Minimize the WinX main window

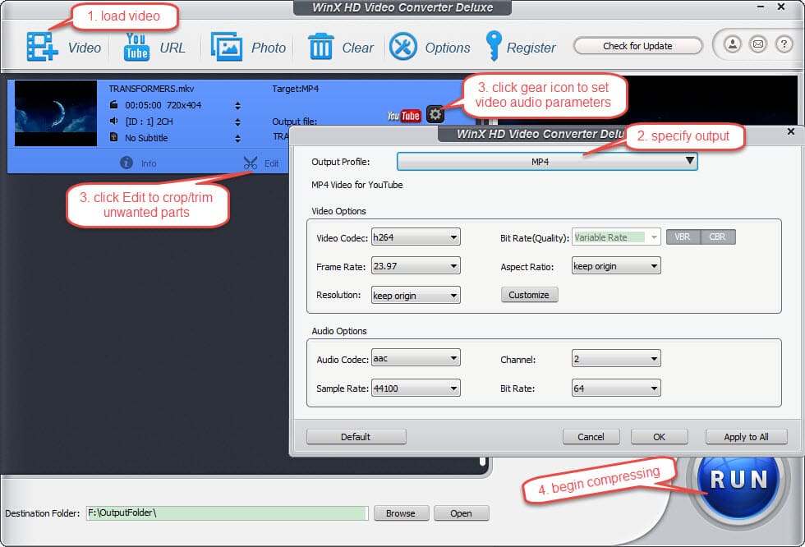[x=761, y=7]
